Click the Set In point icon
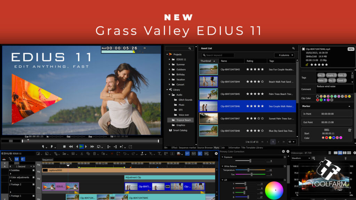This screenshot has height=200, width=356. 43,147
